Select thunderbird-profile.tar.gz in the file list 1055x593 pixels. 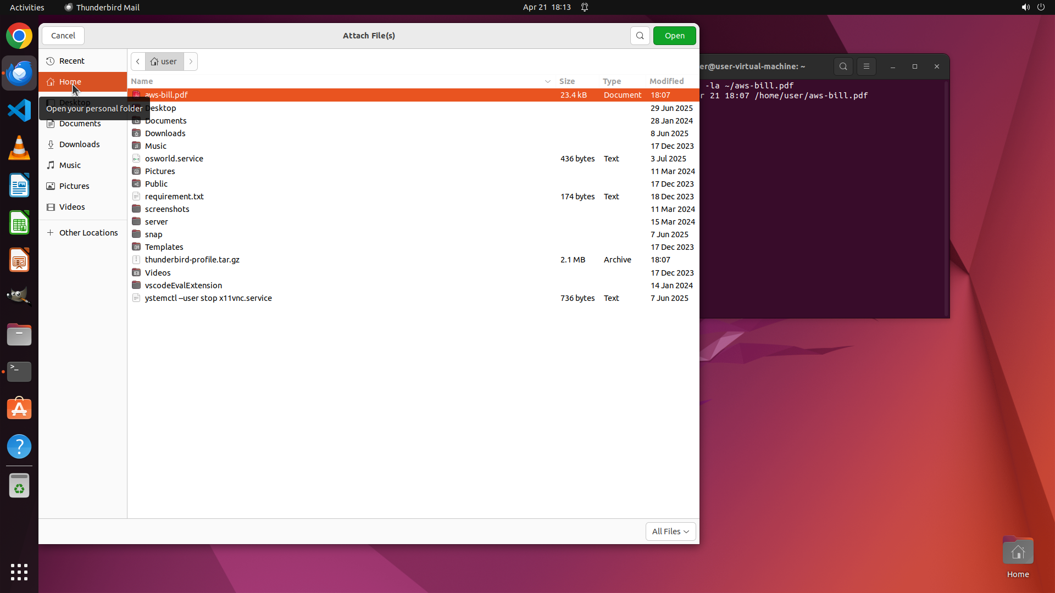pos(192,260)
